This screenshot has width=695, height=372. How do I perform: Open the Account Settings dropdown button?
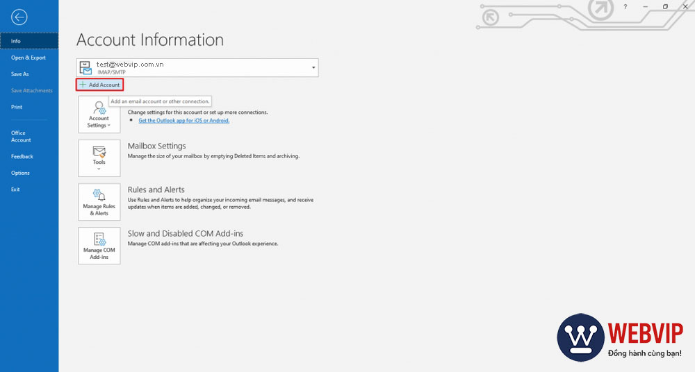99,115
